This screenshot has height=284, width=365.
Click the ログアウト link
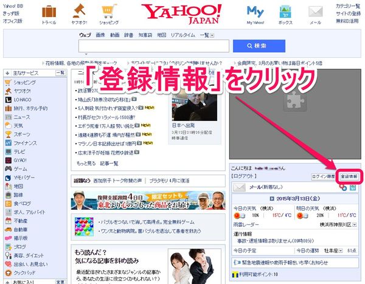point(244,176)
